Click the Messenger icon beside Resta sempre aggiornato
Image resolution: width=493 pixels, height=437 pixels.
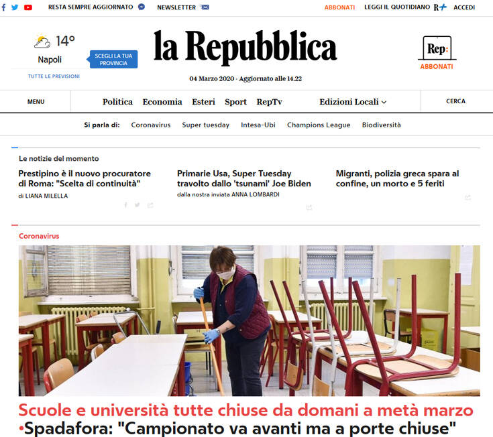click(x=142, y=7)
